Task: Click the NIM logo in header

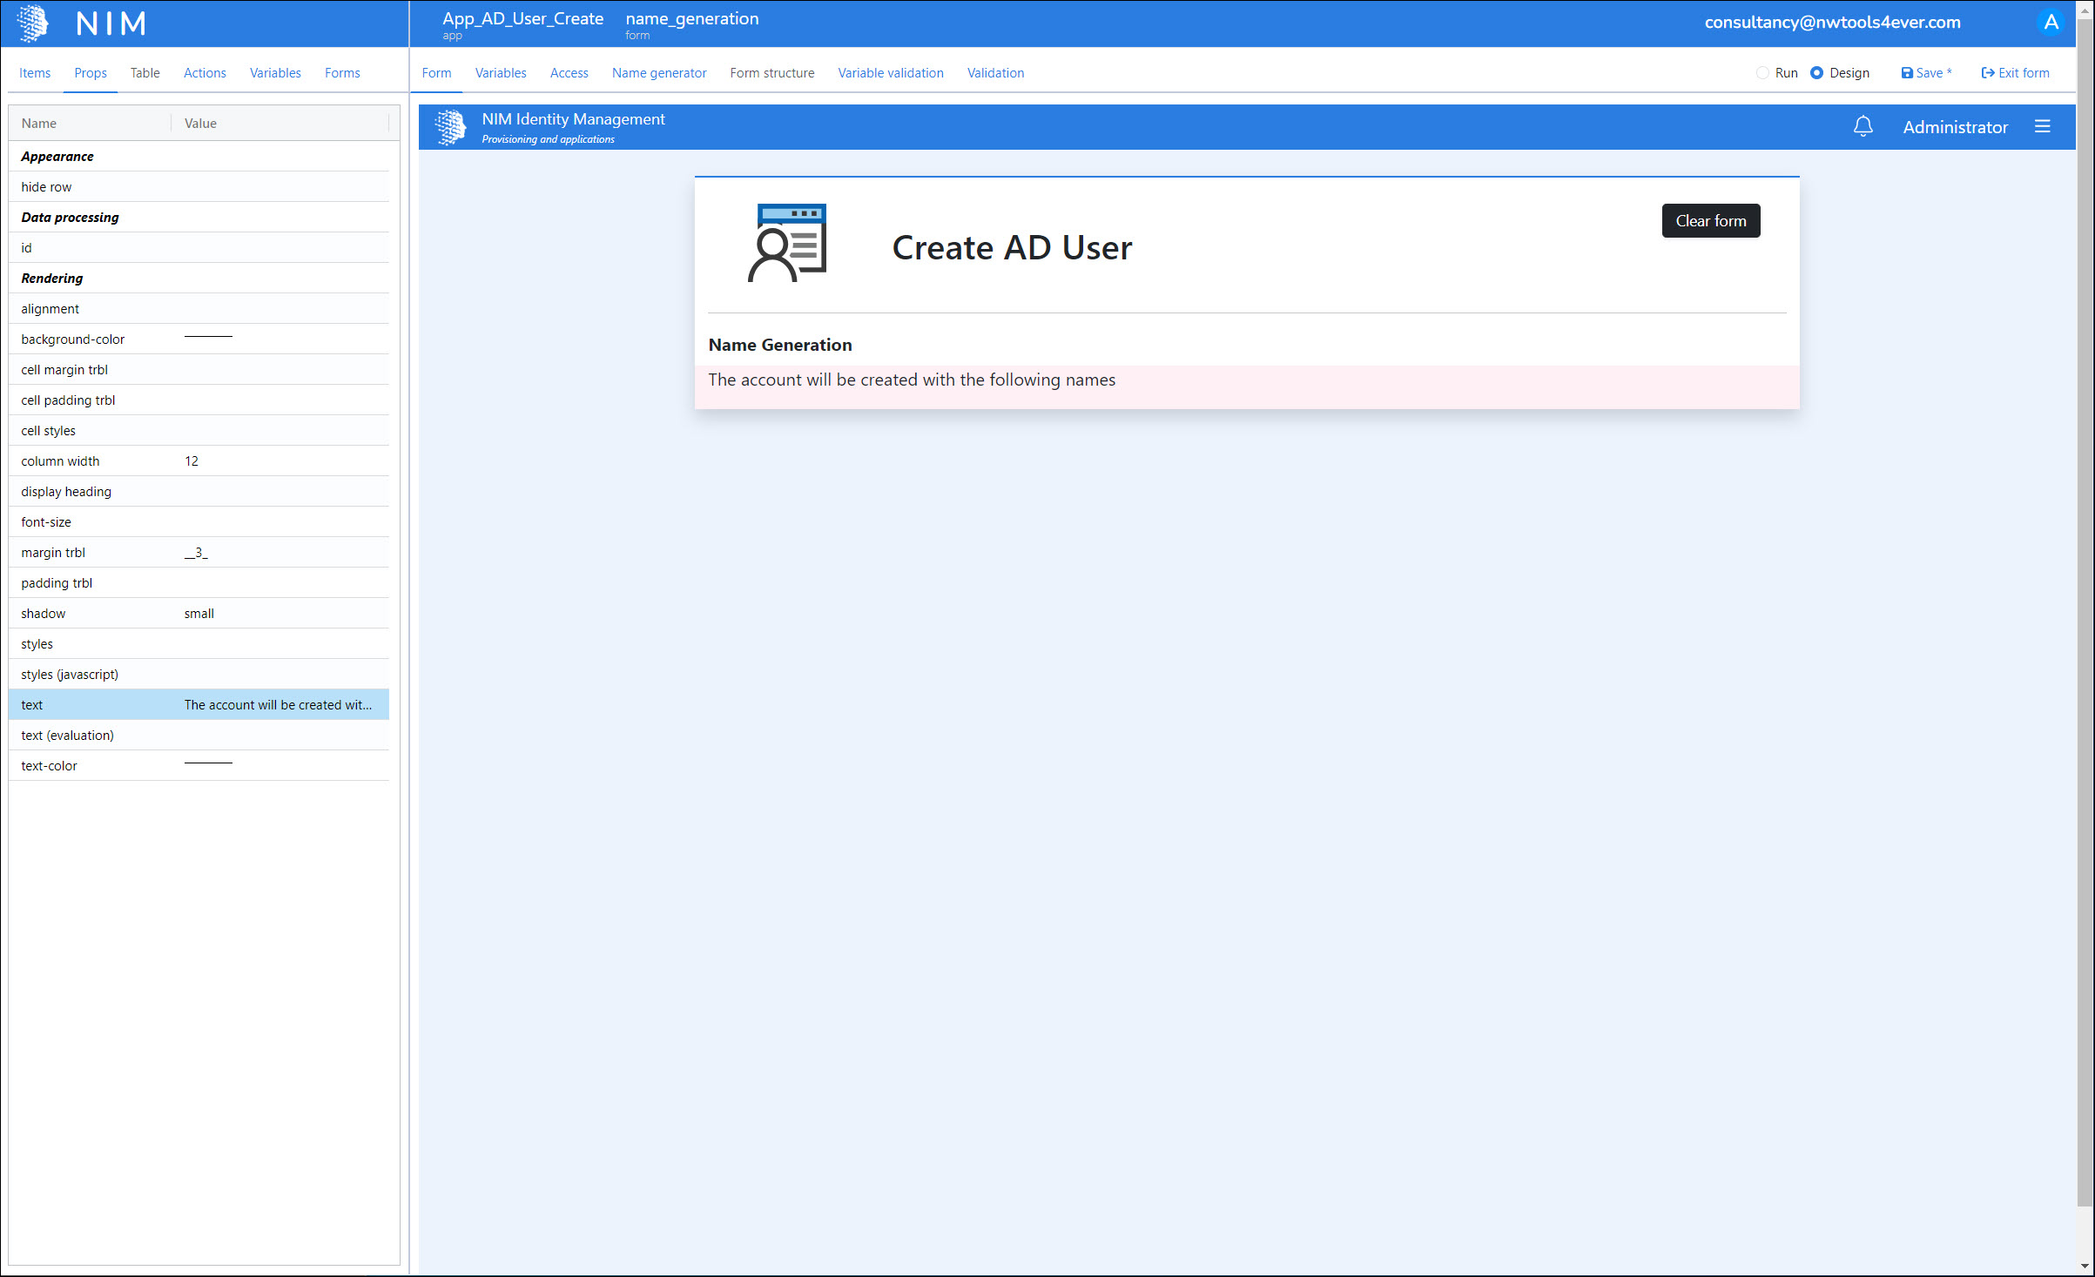Action: [x=33, y=23]
